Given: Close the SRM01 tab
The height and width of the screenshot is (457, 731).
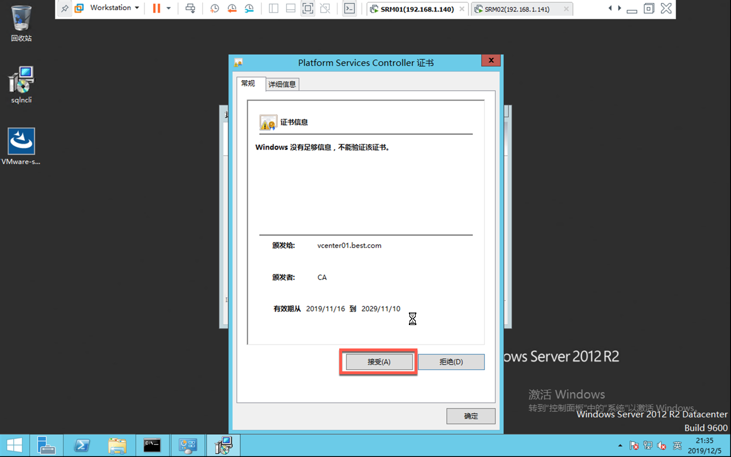Looking at the screenshot, I should [462, 9].
